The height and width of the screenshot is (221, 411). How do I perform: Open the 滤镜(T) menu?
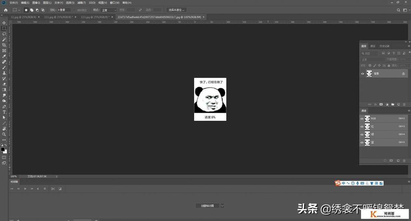click(82, 3)
